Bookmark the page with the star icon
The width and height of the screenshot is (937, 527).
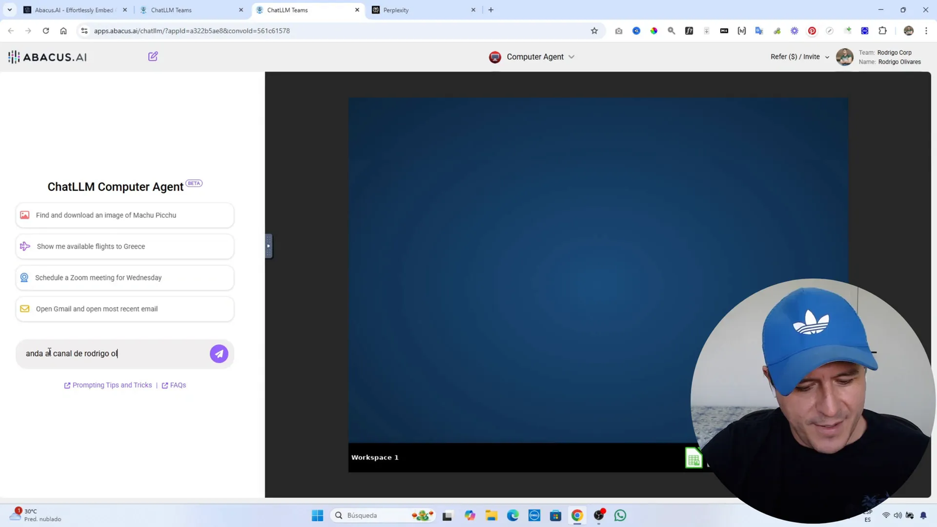[594, 30]
